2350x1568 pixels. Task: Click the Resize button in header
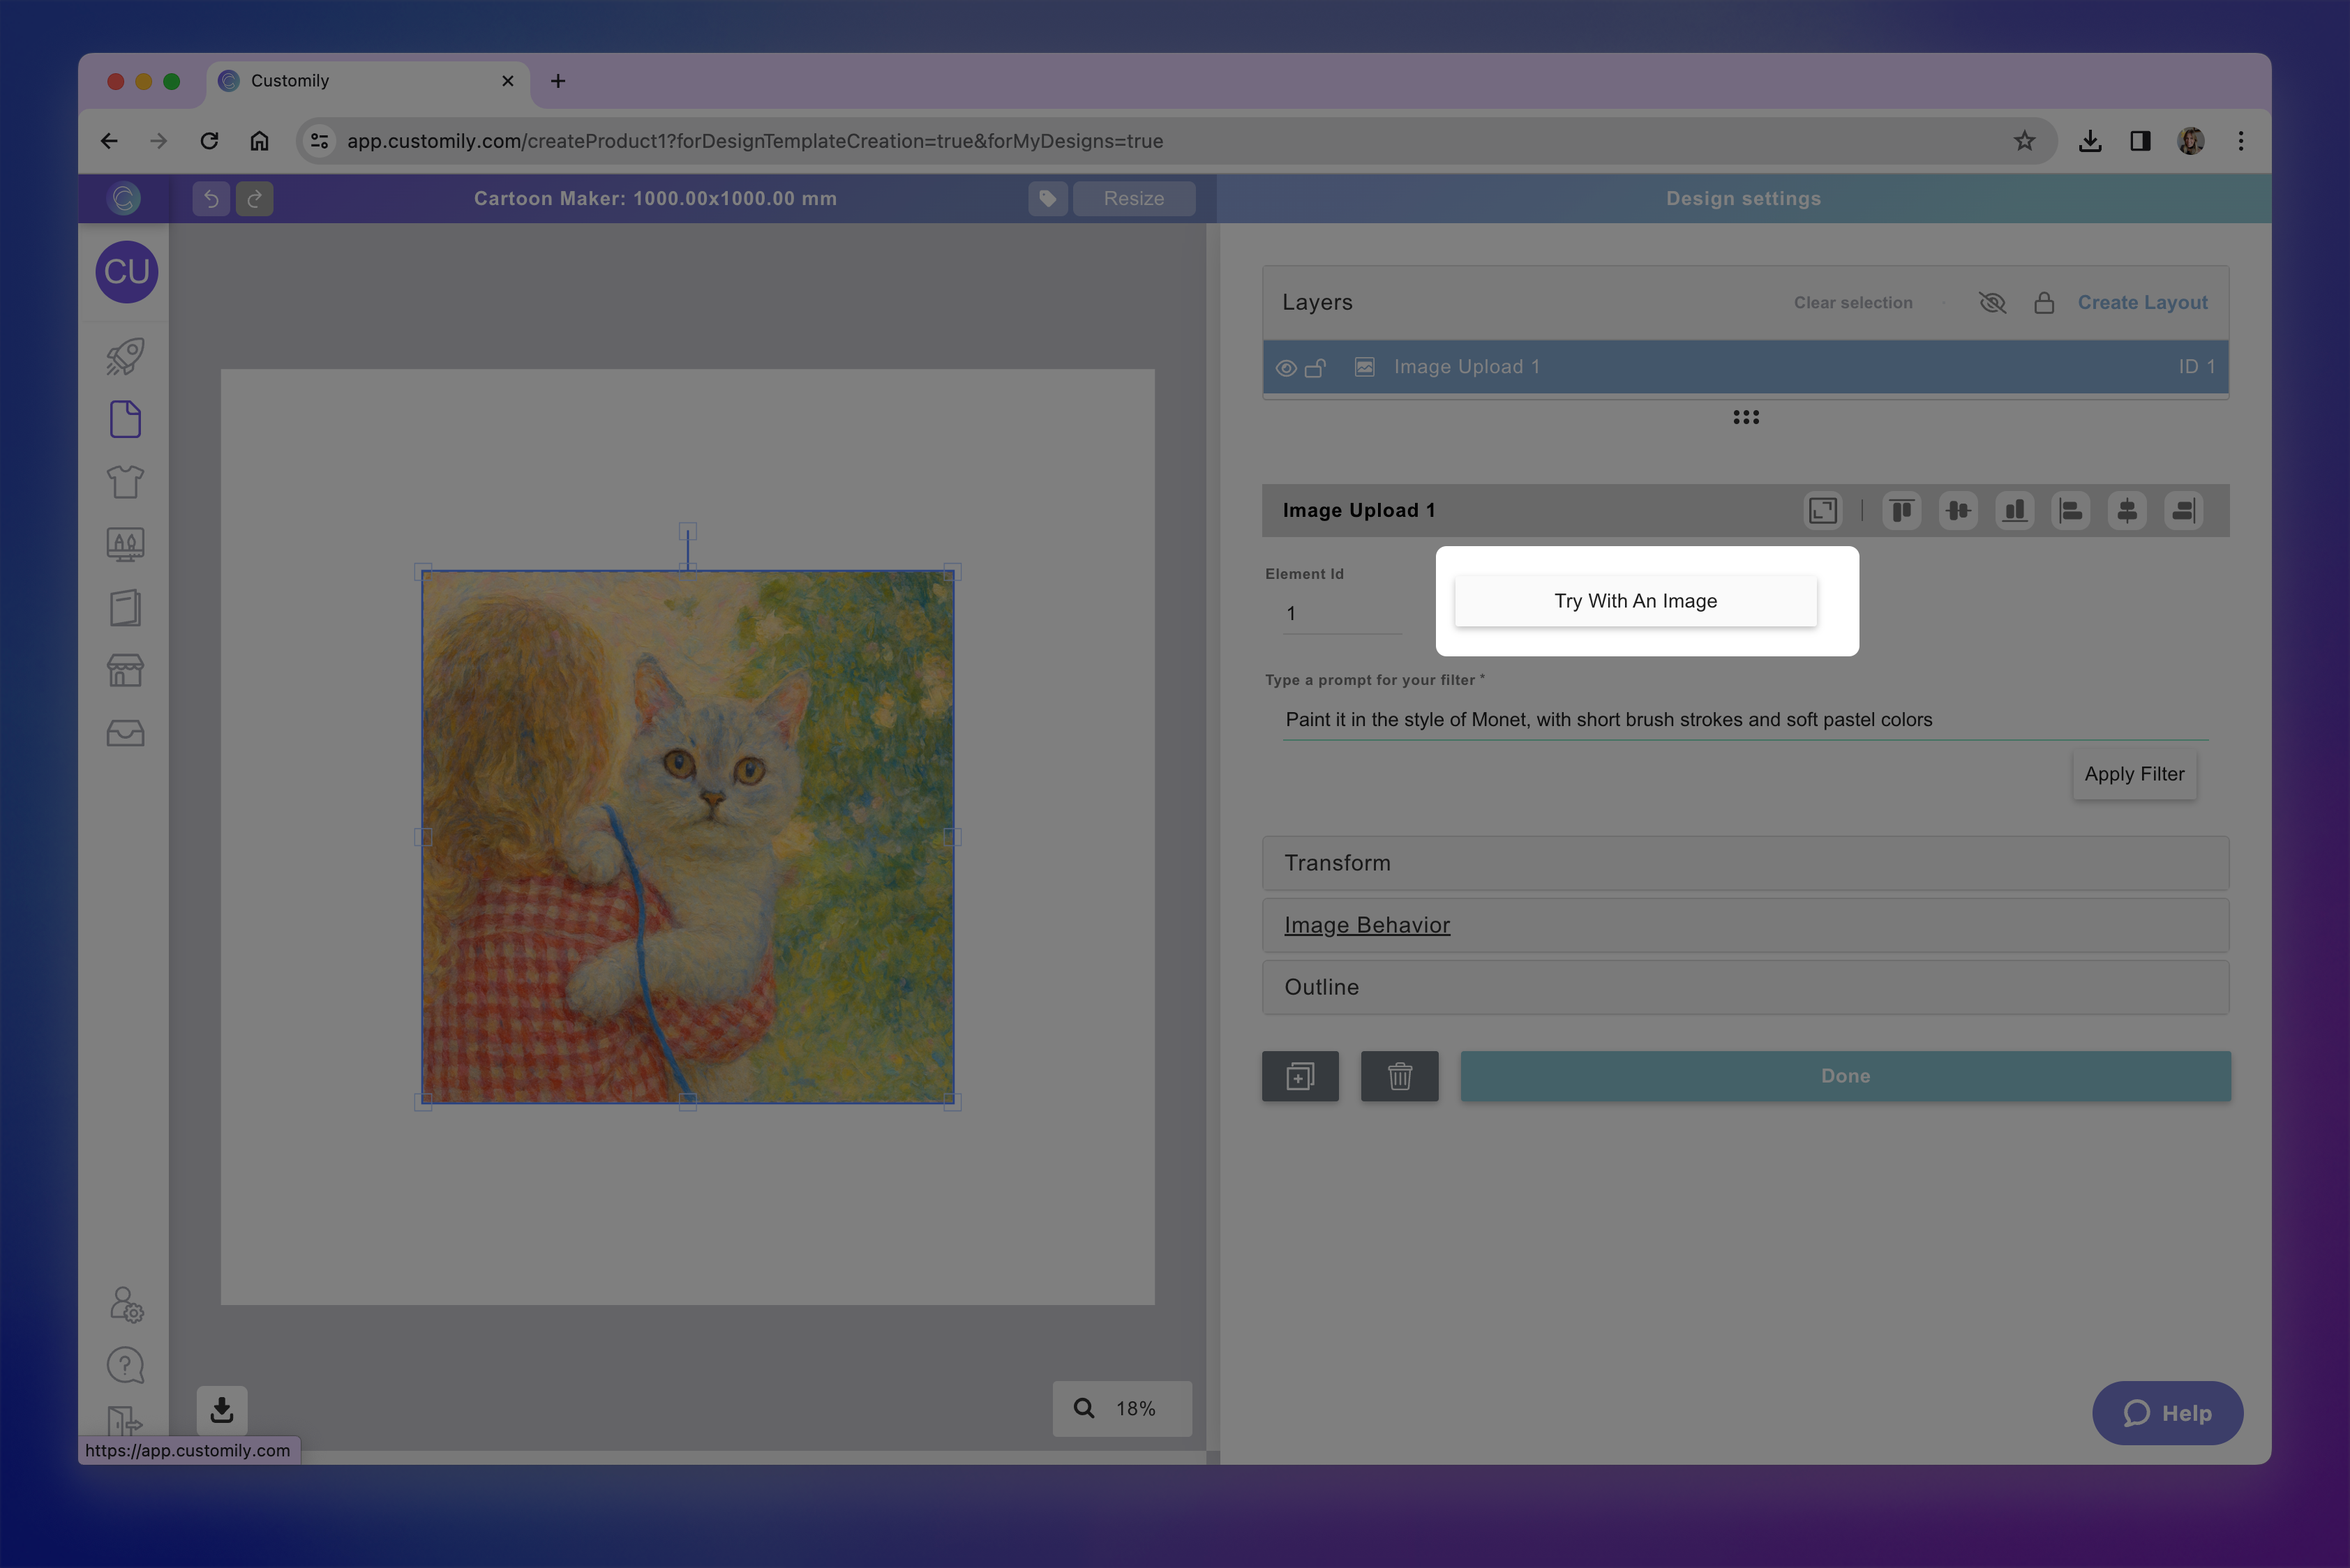pos(1133,198)
